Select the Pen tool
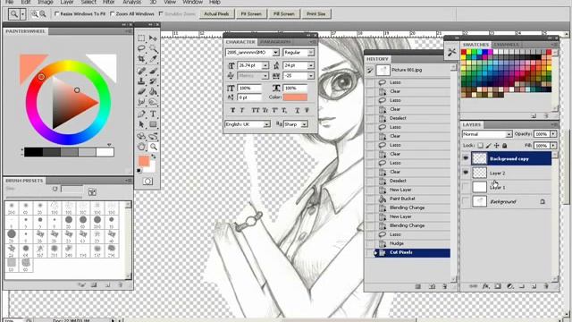572x322 pixels. coord(141,114)
